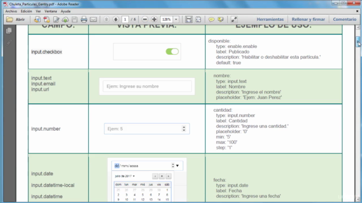Click the save floppy disk icon

coord(75,20)
